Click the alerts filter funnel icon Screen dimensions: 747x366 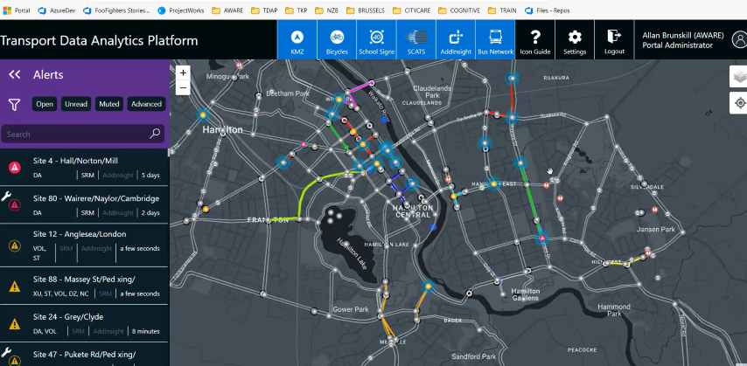(x=15, y=104)
